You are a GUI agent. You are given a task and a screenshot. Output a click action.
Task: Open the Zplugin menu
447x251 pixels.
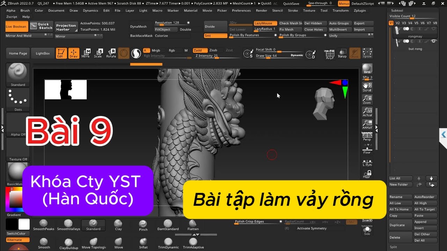click(360, 10)
